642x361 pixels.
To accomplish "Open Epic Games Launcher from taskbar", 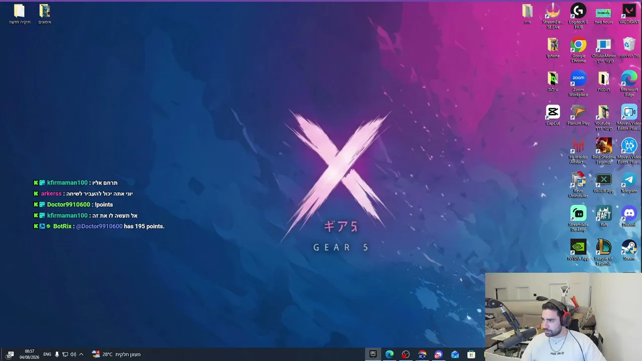I will click(373, 354).
